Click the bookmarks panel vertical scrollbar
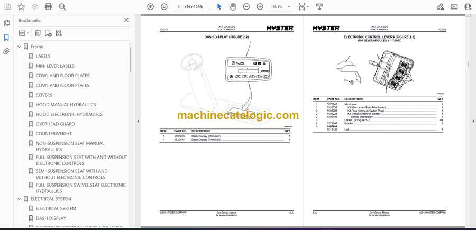The width and height of the screenshot is (476, 230). coord(131,60)
